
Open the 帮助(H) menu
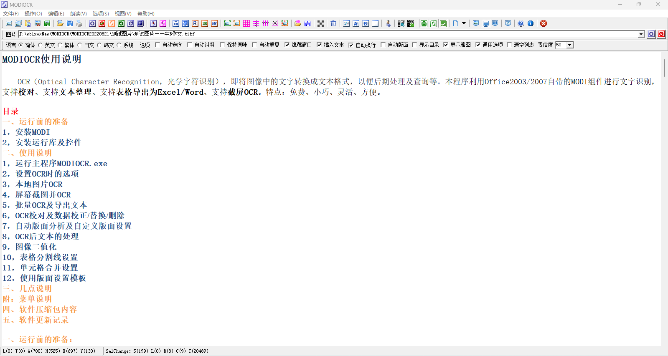146,14
